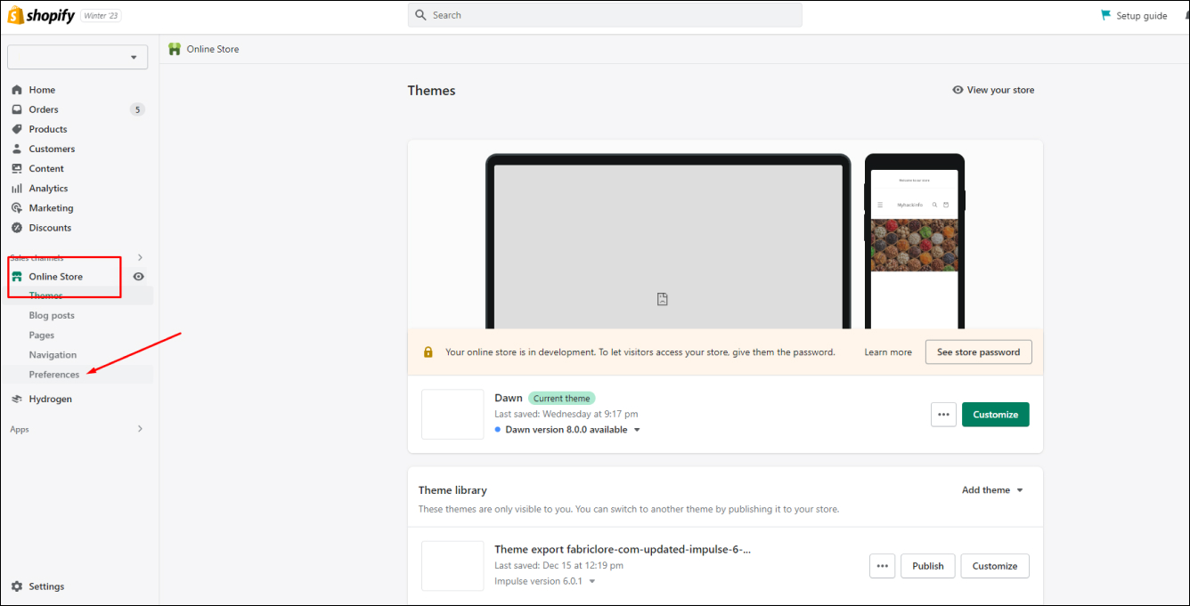Click the Settings gear icon
The height and width of the screenshot is (606, 1190).
(x=17, y=586)
